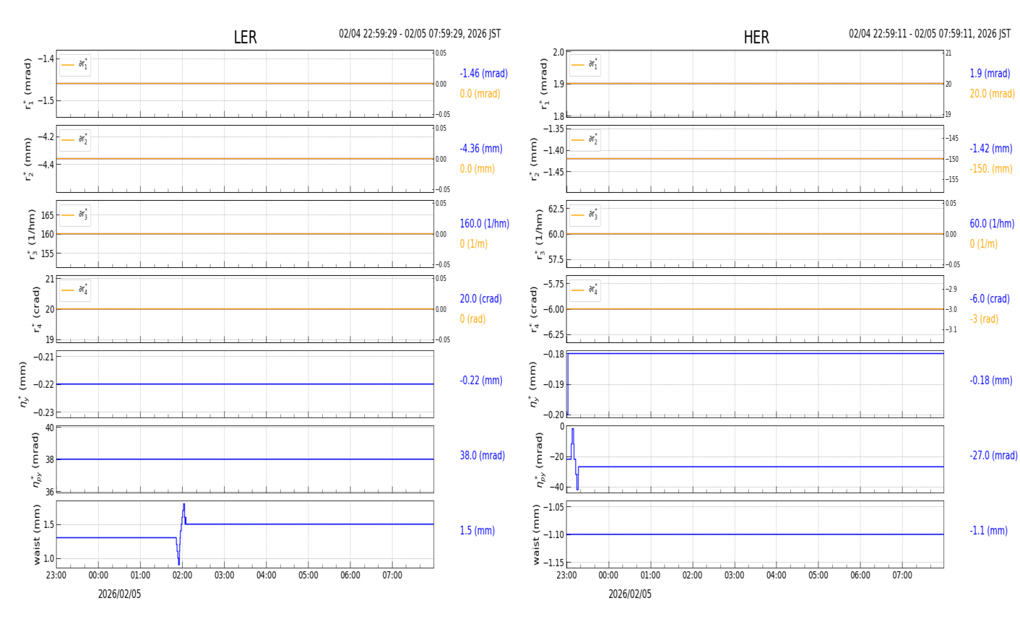This screenshot has width=1020, height=624.
Task: Click the HER waist (mm) axis label
Action: point(536,534)
